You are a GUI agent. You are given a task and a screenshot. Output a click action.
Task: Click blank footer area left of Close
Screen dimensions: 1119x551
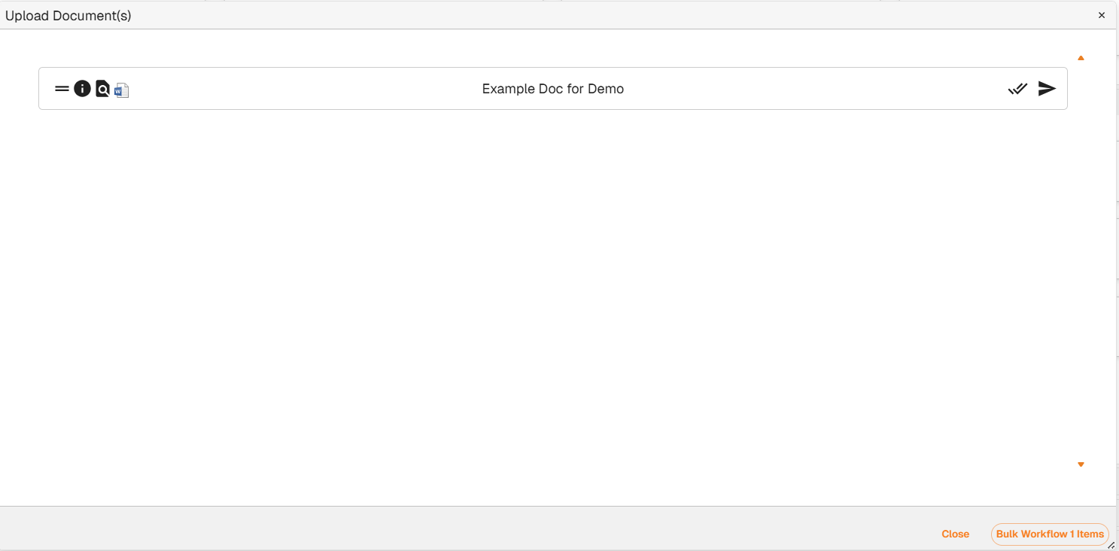[x=452, y=529]
